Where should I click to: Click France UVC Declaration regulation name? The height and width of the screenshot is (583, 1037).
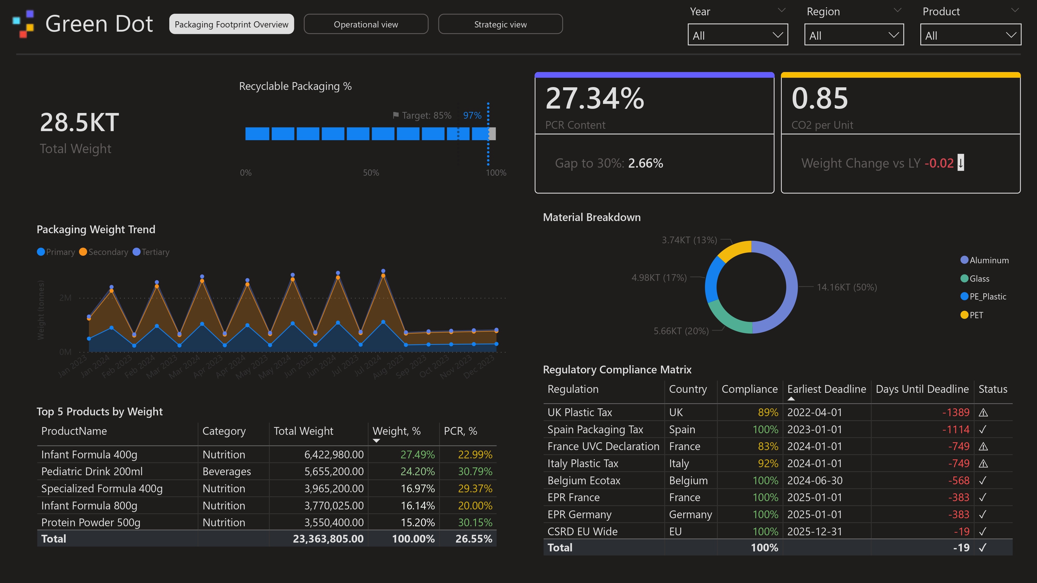(604, 446)
